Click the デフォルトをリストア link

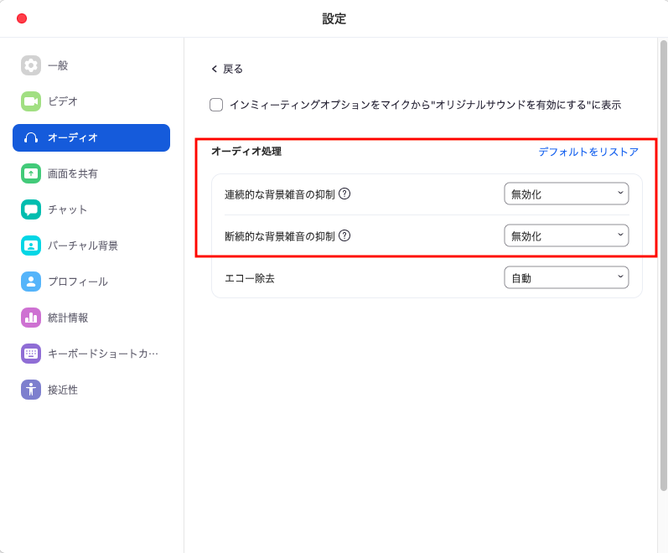588,152
